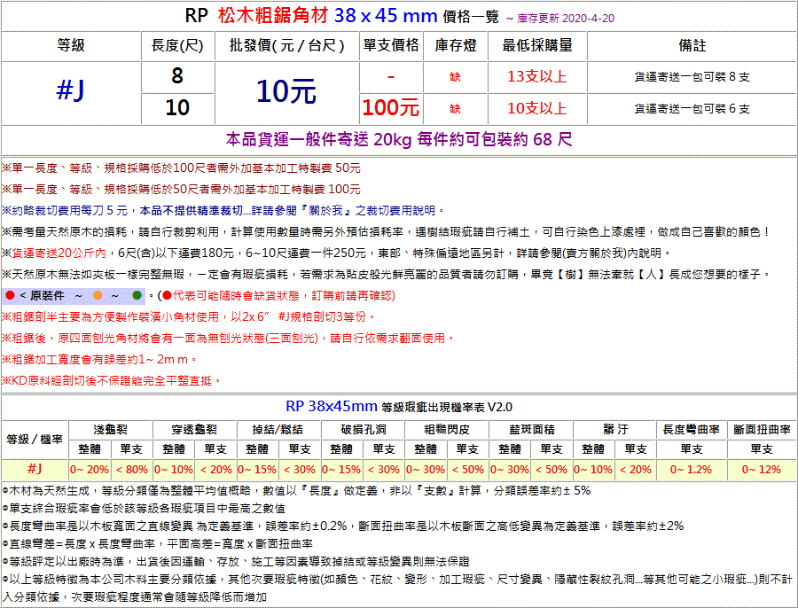Click the 藍斑面積 defect column header

click(x=531, y=430)
